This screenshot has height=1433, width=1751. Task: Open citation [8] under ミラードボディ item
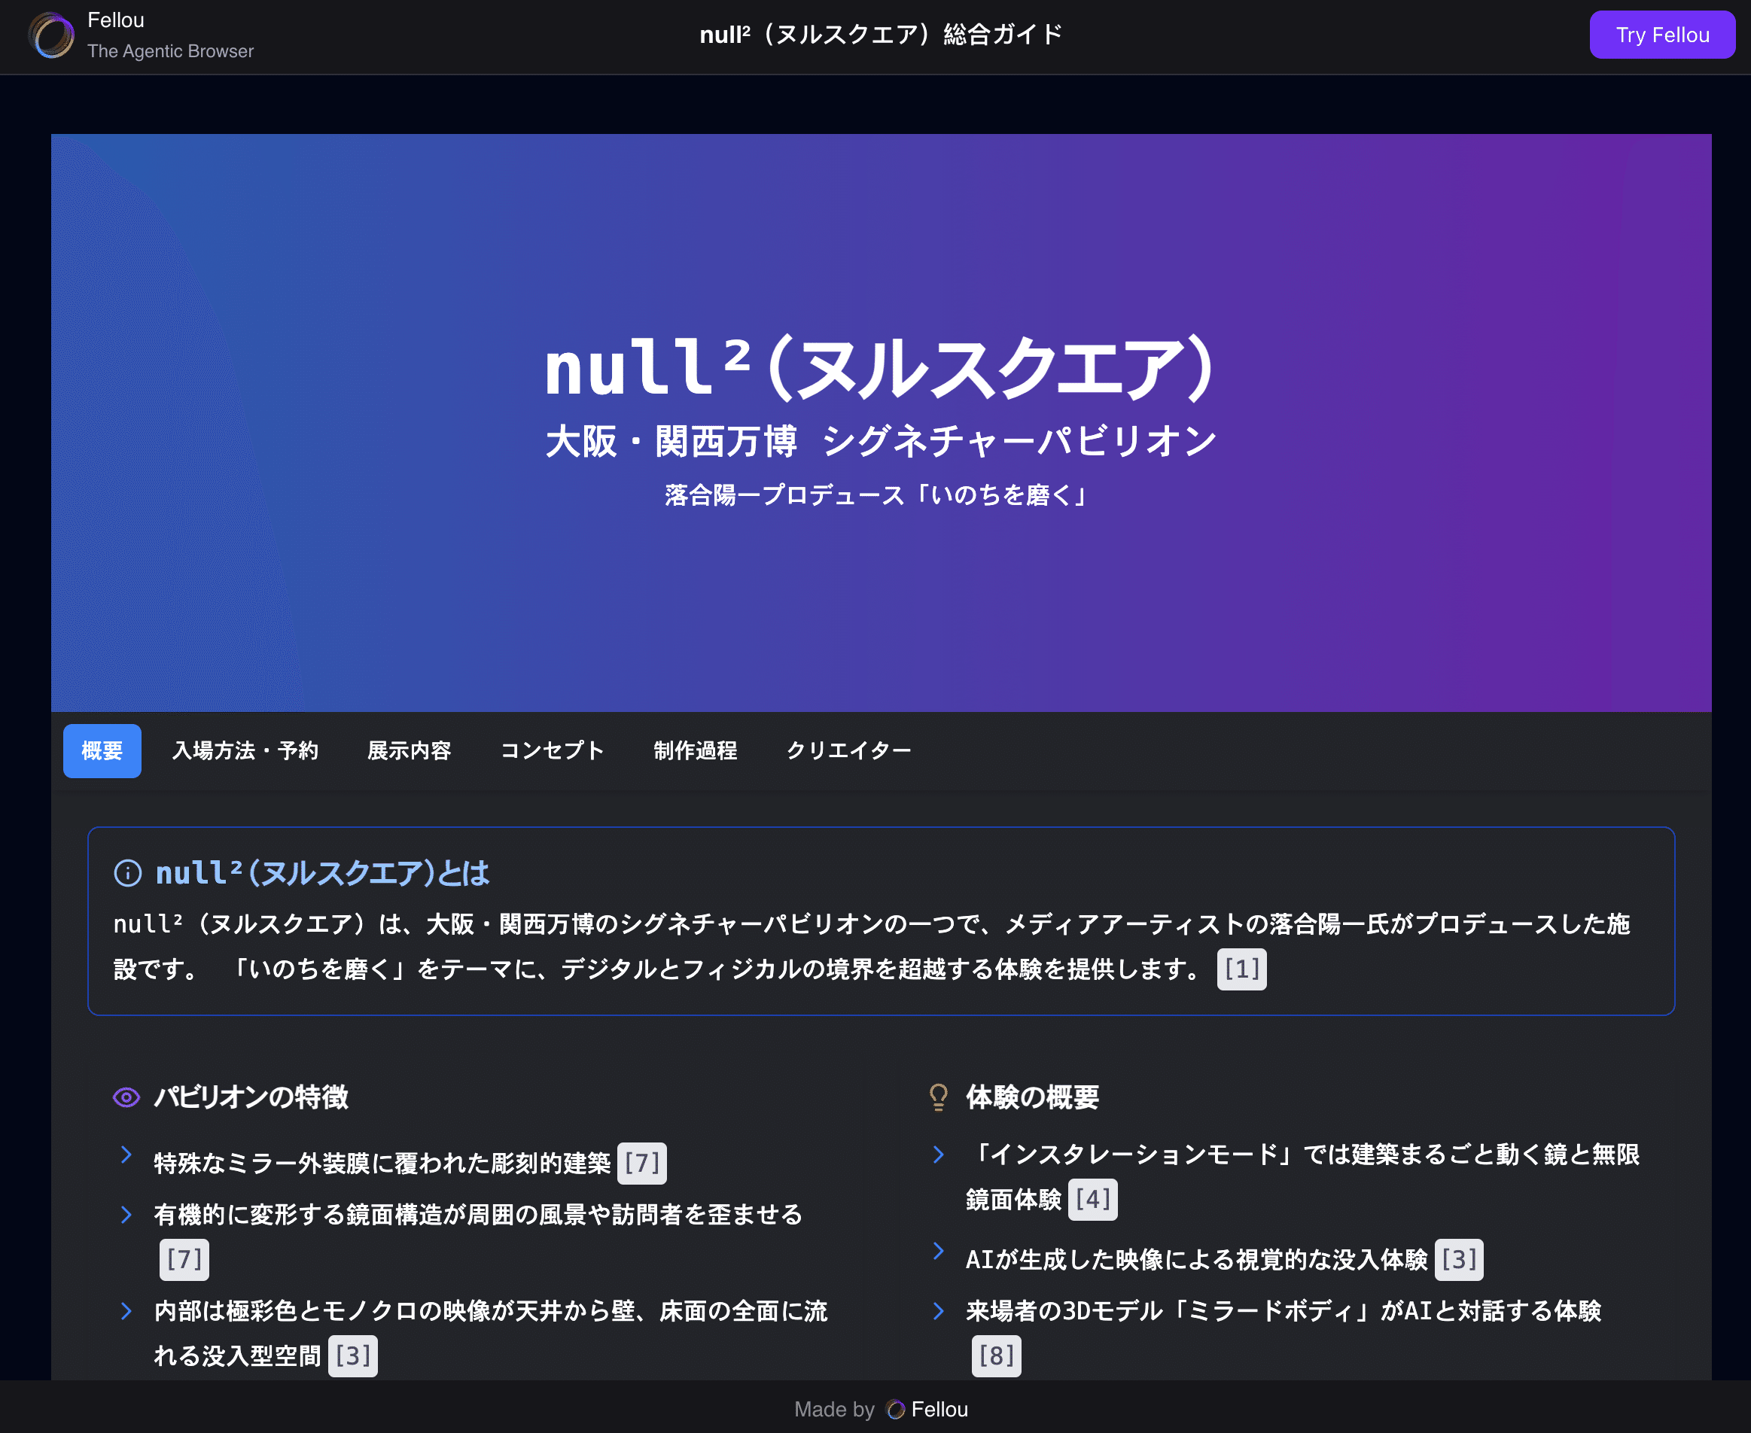click(x=996, y=1355)
